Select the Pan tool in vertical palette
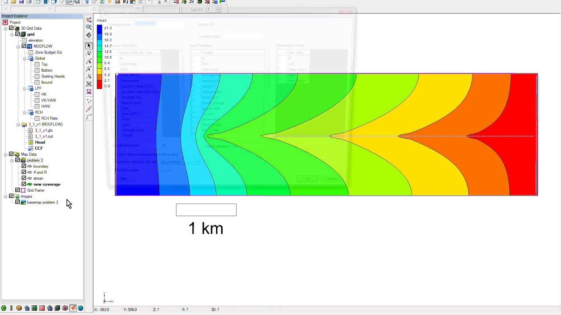The width and height of the screenshot is (561, 315). point(89,20)
